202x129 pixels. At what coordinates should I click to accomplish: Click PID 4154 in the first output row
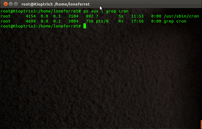[x=31, y=16]
